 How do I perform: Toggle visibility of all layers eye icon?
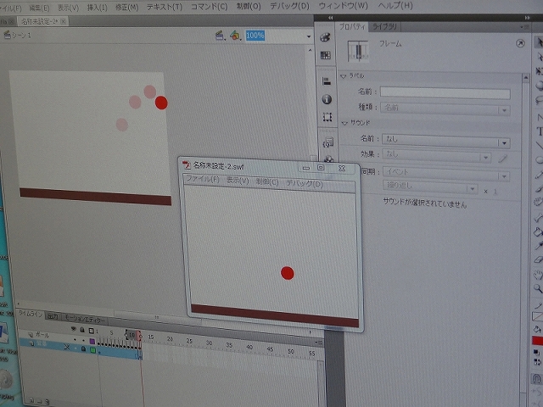click(x=74, y=329)
